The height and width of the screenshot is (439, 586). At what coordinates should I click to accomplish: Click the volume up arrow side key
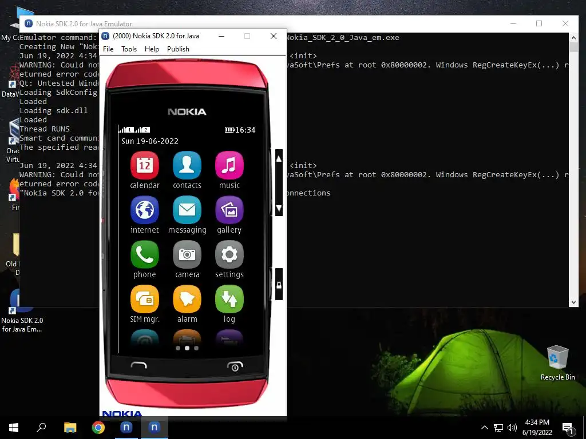279,159
